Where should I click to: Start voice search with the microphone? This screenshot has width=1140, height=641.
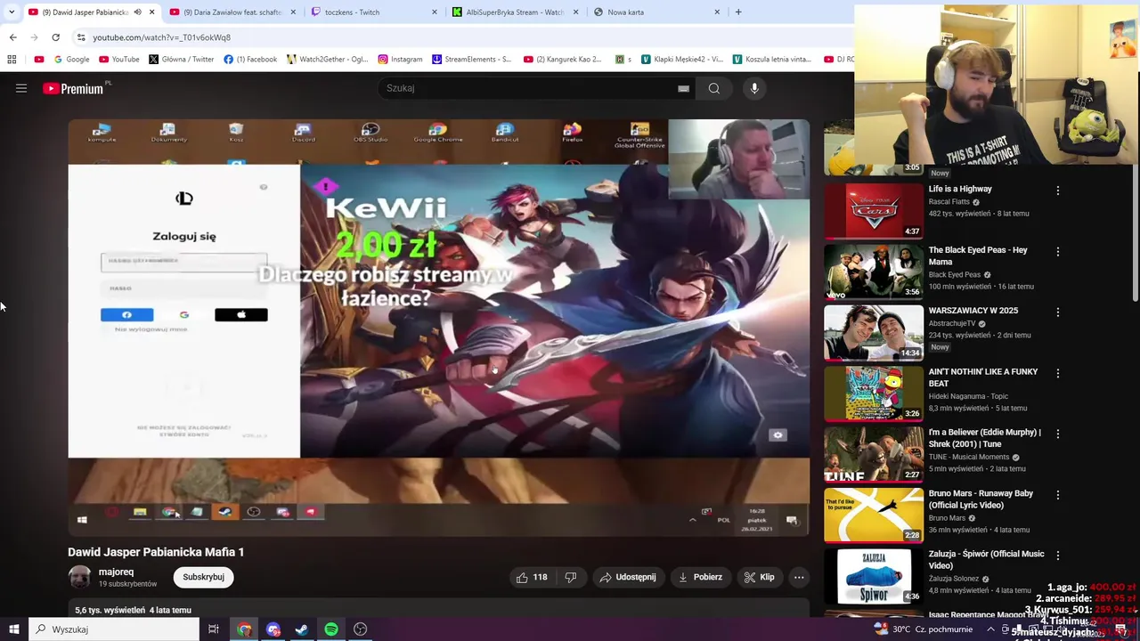pos(754,88)
